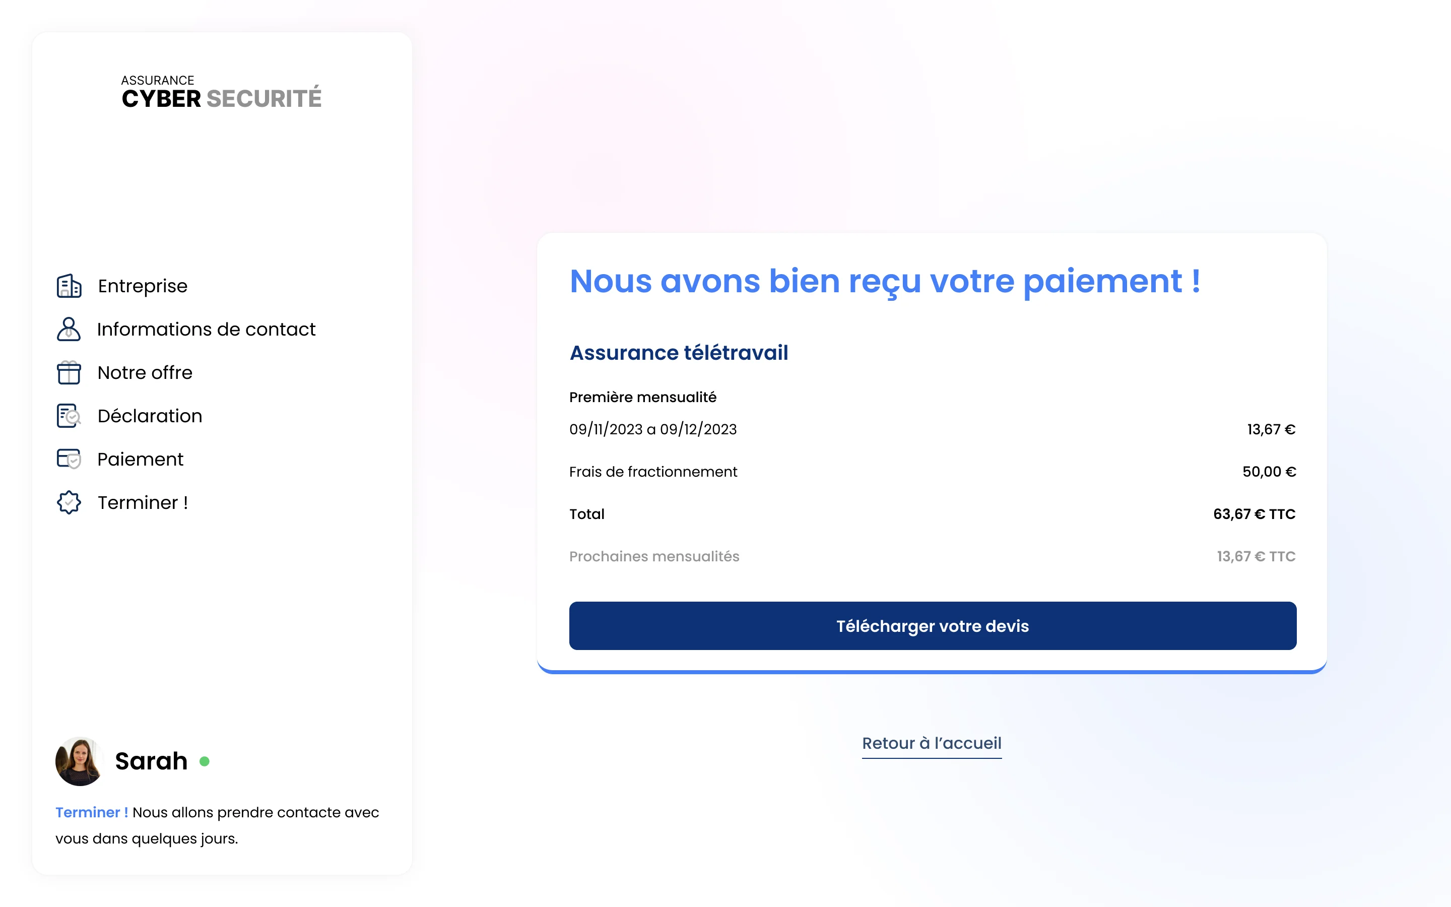Click the Entreprise building icon
The height and width of the screenshot is (907, 1451).
tap(69, 286)
